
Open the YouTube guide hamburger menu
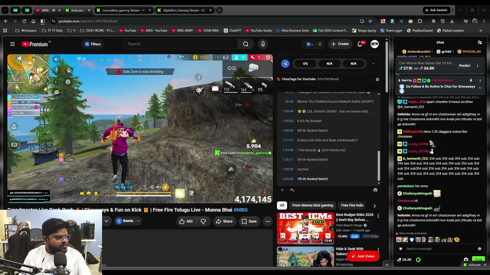(12, 44)
